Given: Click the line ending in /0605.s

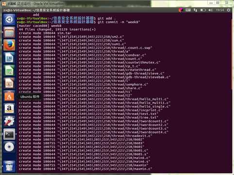Looking at the screenshot, I should coord(84,154).
